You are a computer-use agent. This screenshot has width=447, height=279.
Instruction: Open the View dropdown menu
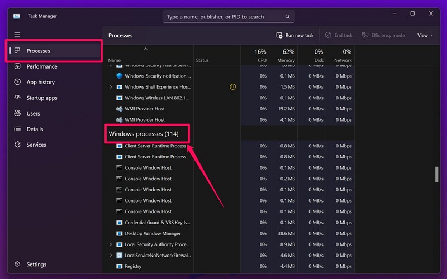425,35
